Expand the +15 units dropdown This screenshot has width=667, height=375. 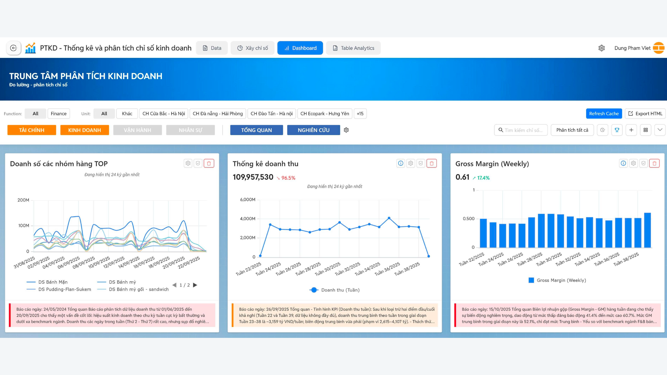[360, 114]
